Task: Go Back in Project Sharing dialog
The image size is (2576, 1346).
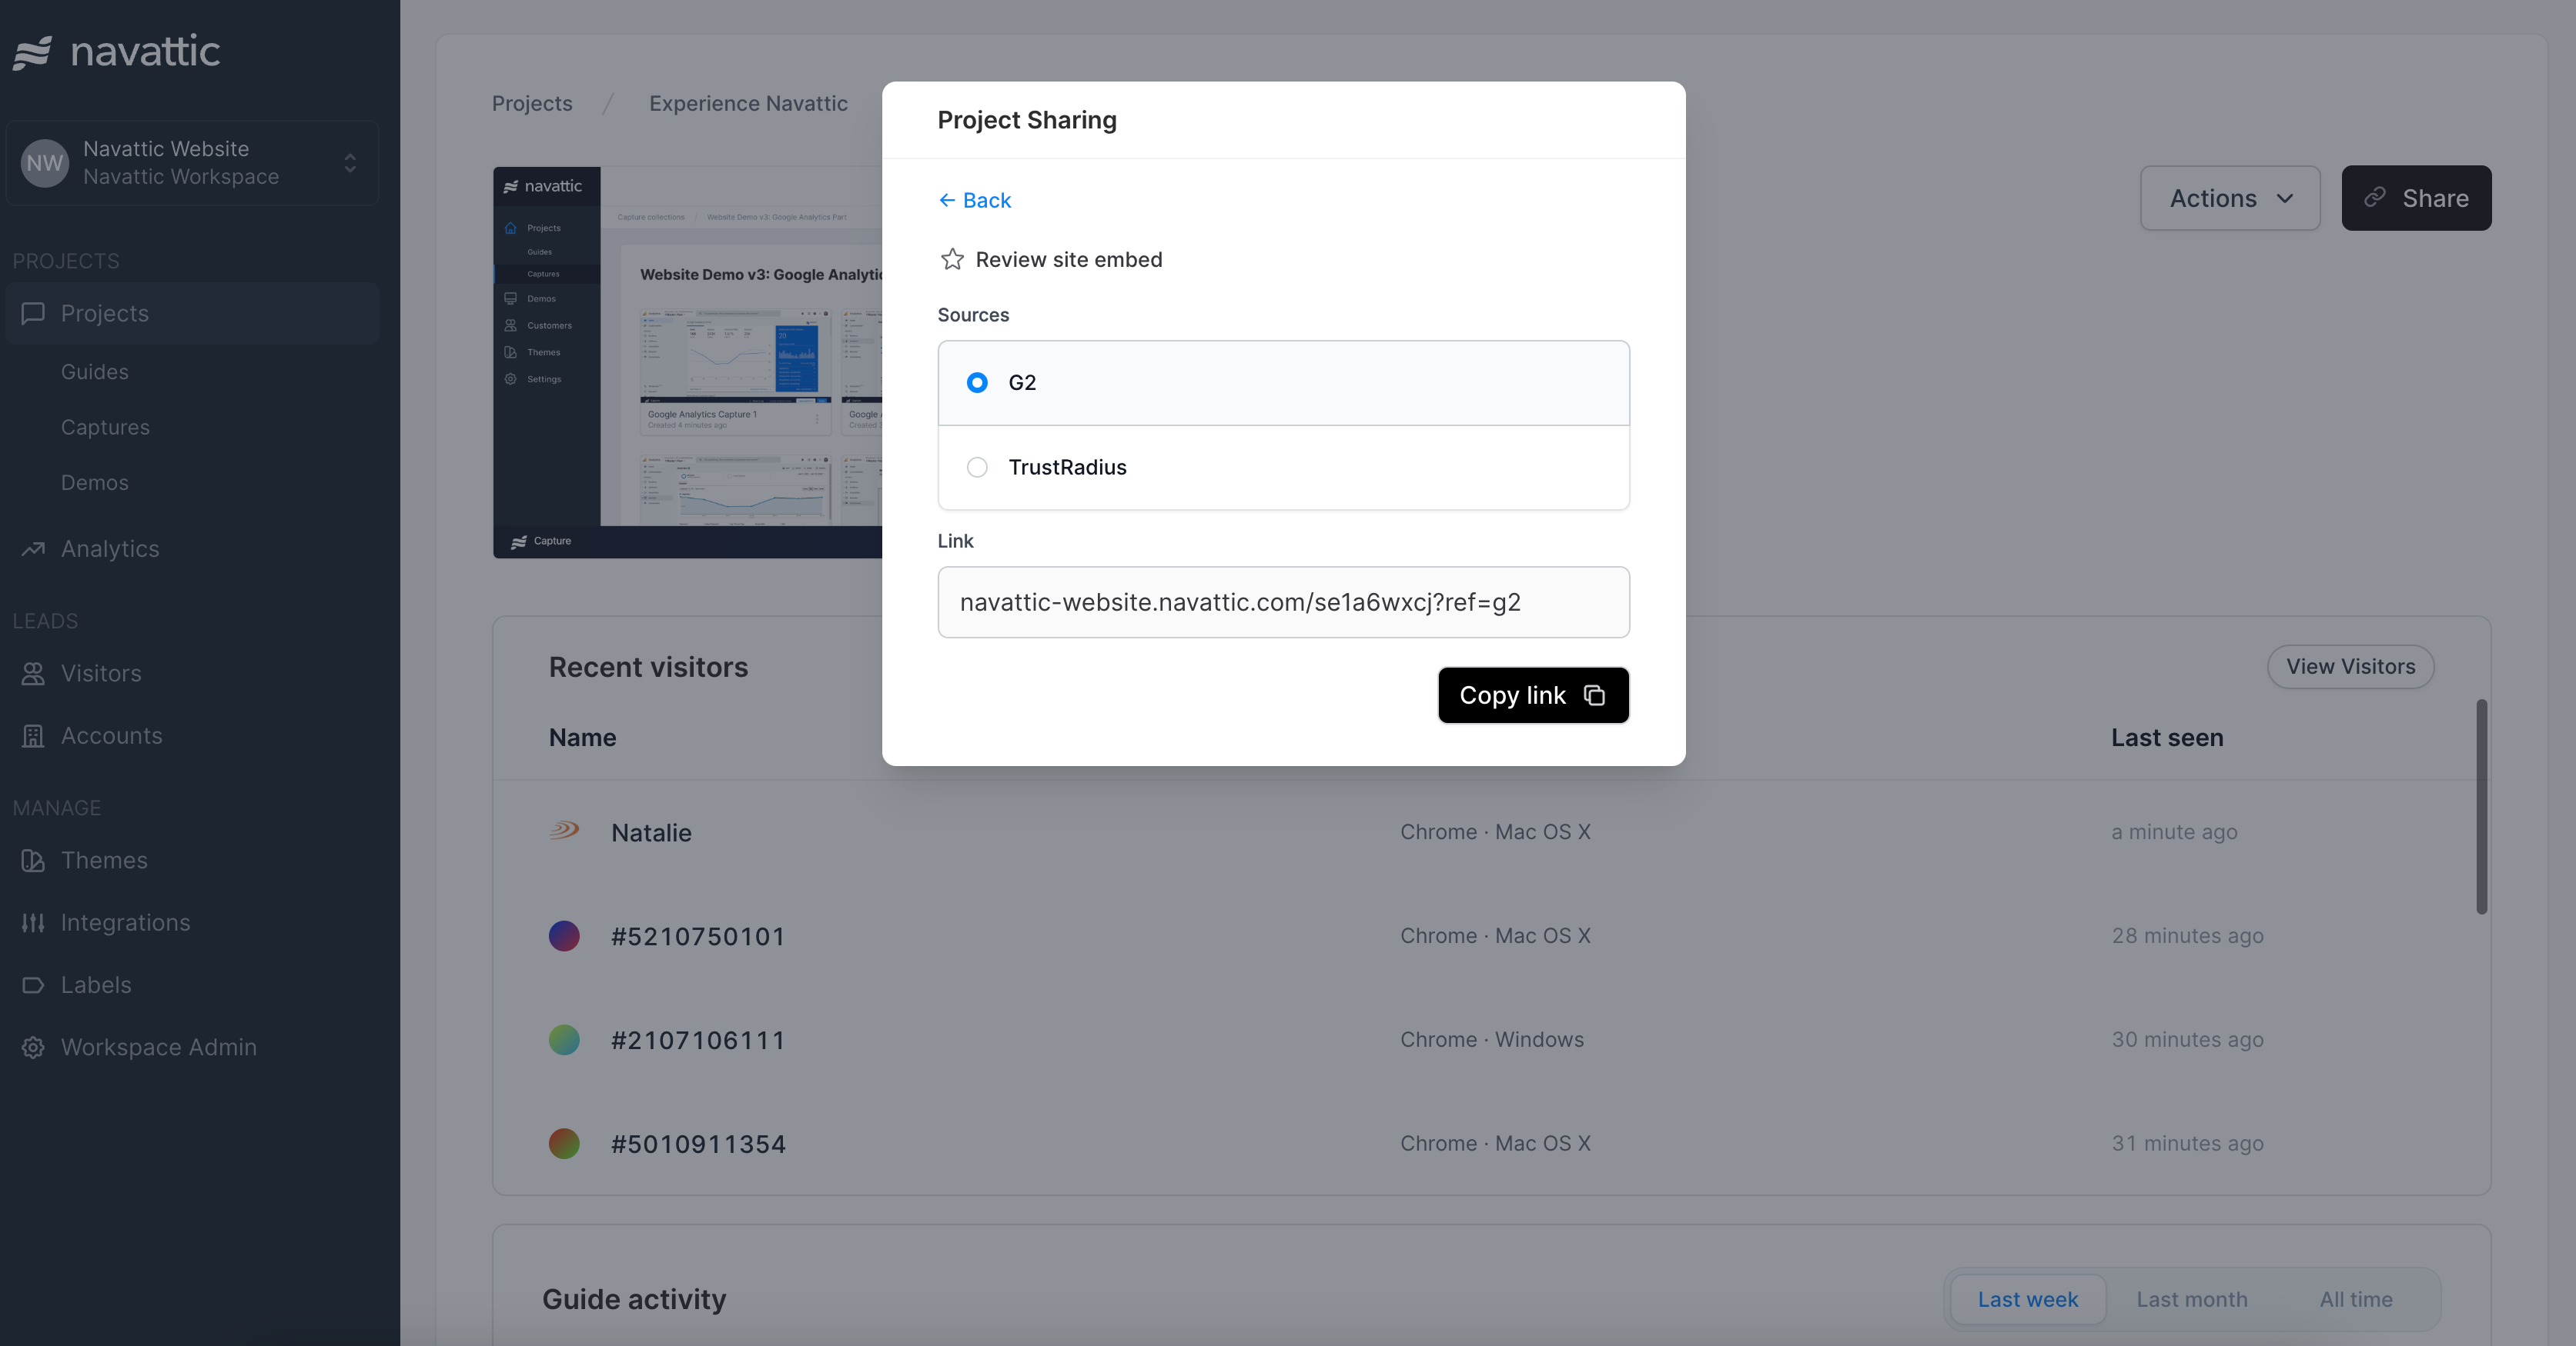Action: click(x=975, y=201)
